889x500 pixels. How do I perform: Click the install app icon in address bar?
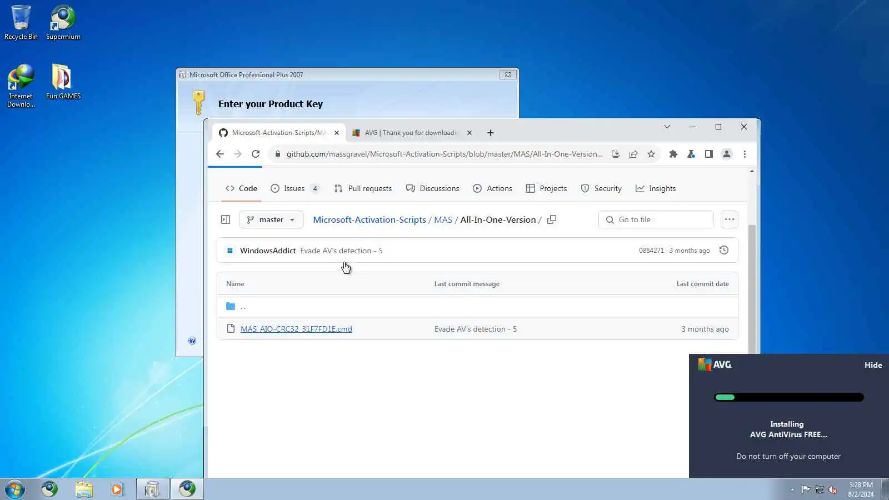[x=616, y=154]
